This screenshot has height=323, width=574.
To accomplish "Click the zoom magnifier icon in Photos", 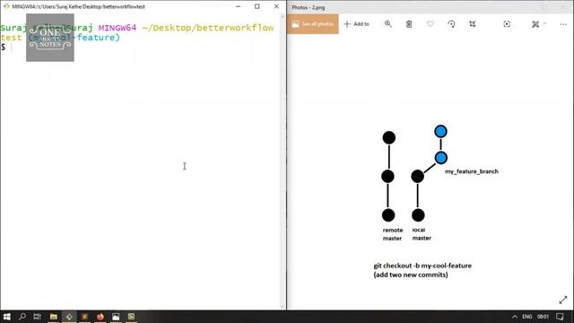I will coord(388,24).
